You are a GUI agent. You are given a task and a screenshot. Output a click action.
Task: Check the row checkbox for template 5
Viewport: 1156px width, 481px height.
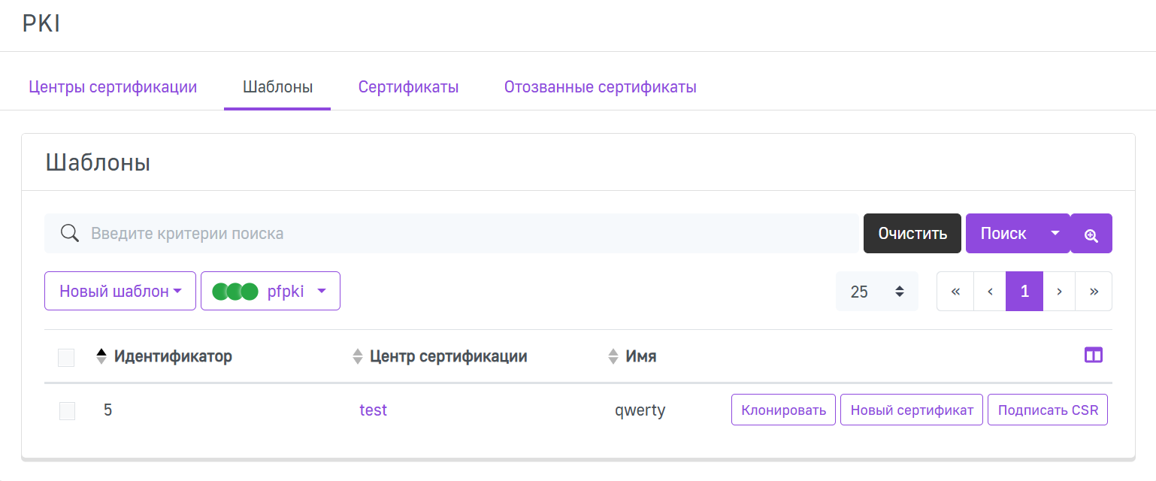click(x=68, y=411)
